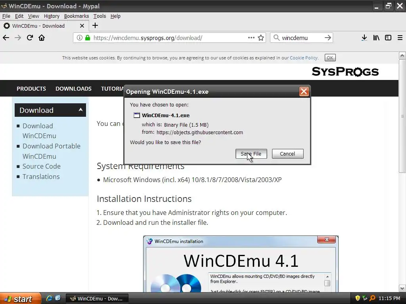Image resolution: width=406 pixels, height=304 pixels.
Task: Open the Cookie Policy link
Action: click(304, 58)
